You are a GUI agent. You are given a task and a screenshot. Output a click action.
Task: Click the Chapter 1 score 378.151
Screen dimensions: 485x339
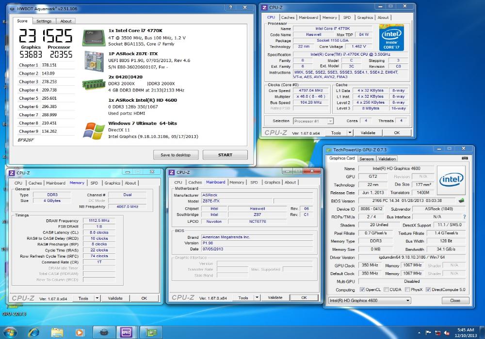pyautogui.click(x=49, y=65)
